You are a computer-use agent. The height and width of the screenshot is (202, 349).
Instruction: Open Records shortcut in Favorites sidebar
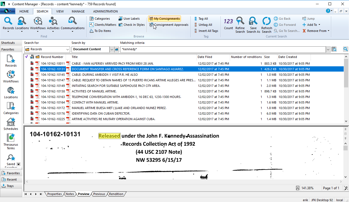tap(11, 61)
